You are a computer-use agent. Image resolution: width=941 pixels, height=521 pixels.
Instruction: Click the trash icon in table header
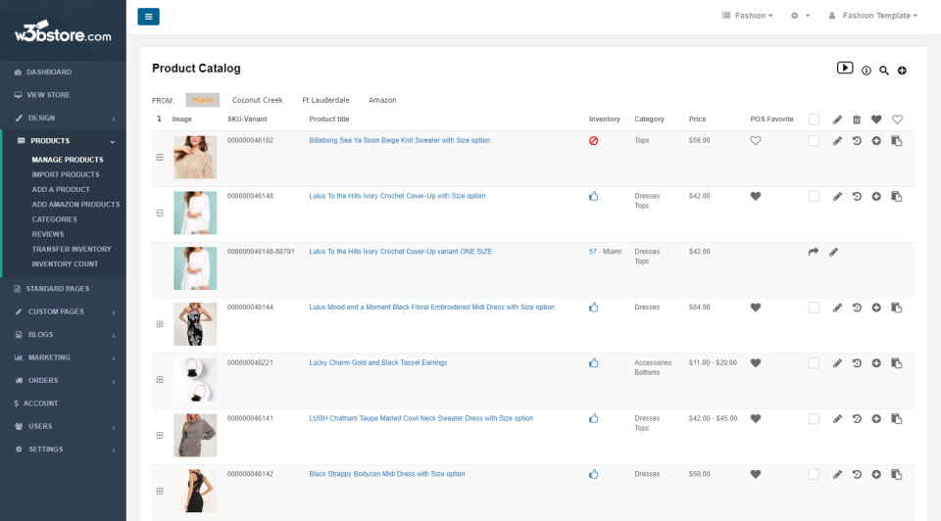click(857, 119)
